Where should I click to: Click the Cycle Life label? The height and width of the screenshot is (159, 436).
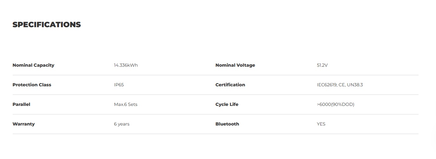[x=227, y=104]
